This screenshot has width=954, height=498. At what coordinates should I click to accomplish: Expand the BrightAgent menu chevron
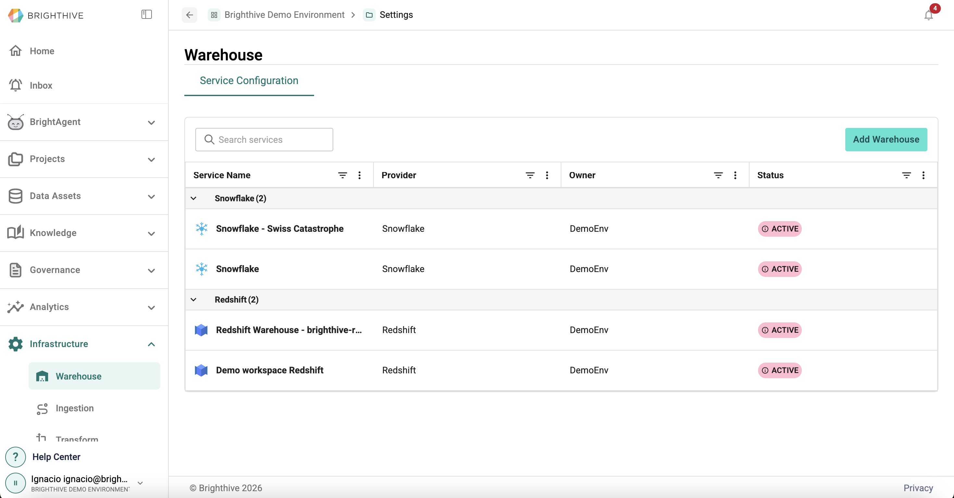pyautogui.click(x=151, y=122)
